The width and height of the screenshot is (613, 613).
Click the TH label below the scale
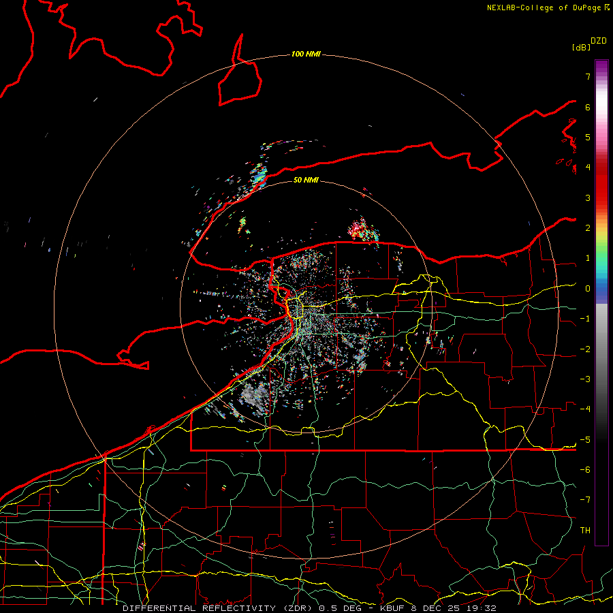click(584, 530)
